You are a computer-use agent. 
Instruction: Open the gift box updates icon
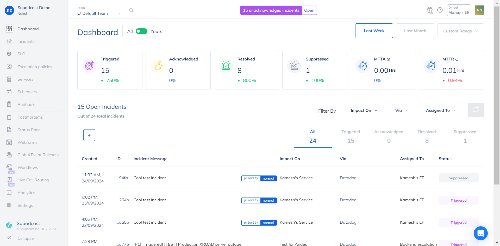click(x=430, y=10)
